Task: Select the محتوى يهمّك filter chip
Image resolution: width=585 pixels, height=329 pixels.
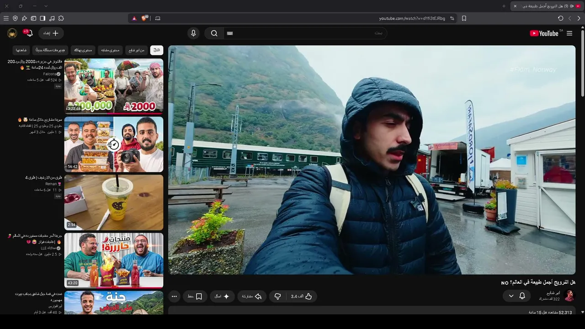Action: click(x=83, y=50)
